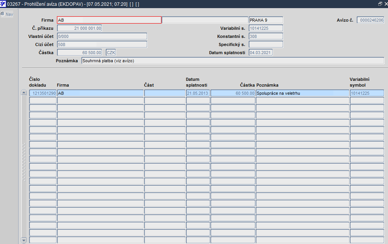Click the dotted splitter handle beside the table

click(24, 162)
